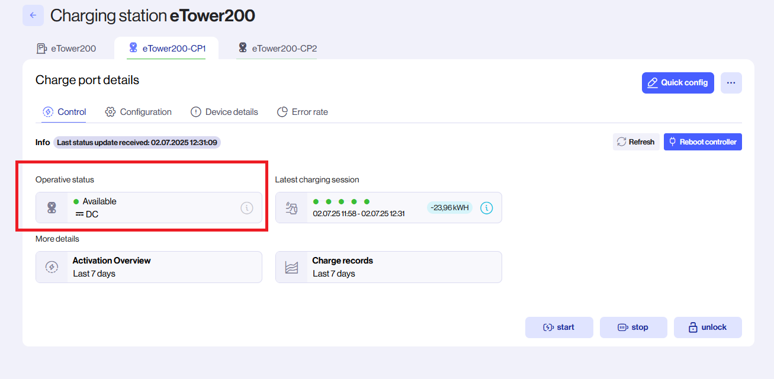The height and width of the screenshot is (379, 774).
Task: Click the Latest charging session label
Action: click(317, 179)
